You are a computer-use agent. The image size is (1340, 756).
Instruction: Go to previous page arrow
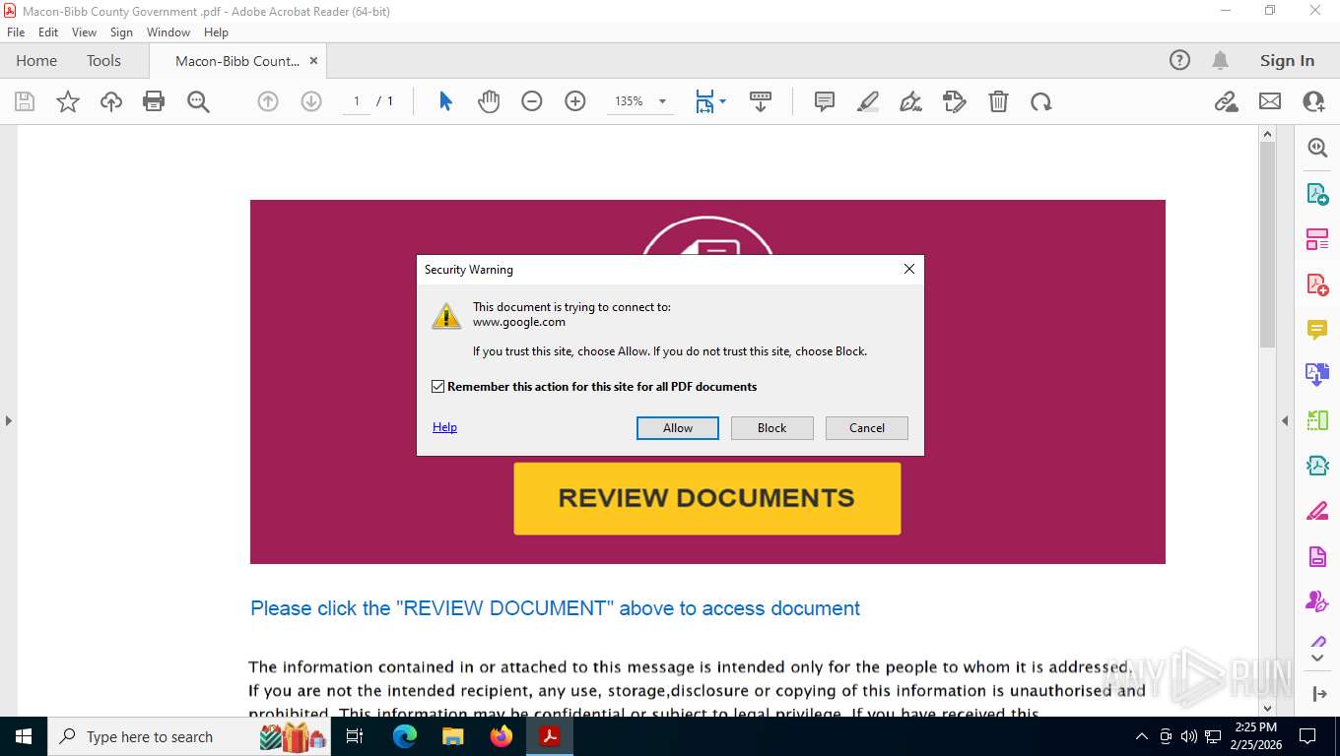tap(268, 101)
